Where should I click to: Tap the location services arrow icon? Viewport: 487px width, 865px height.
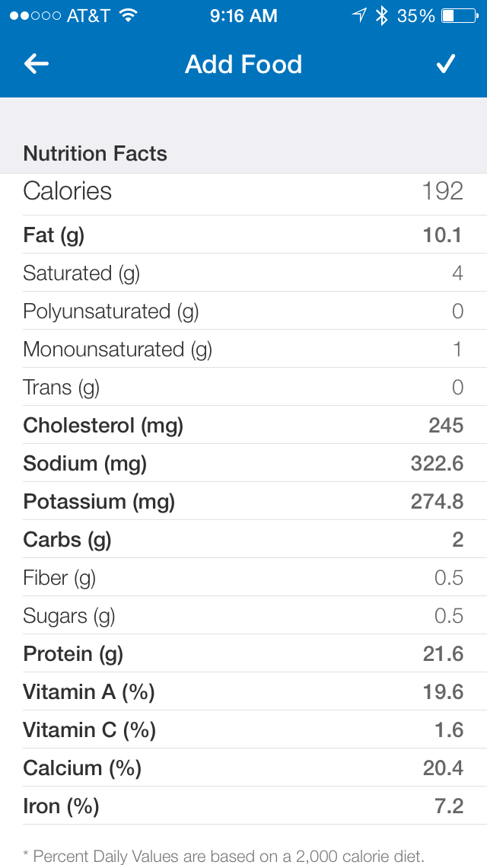(359, 16)
